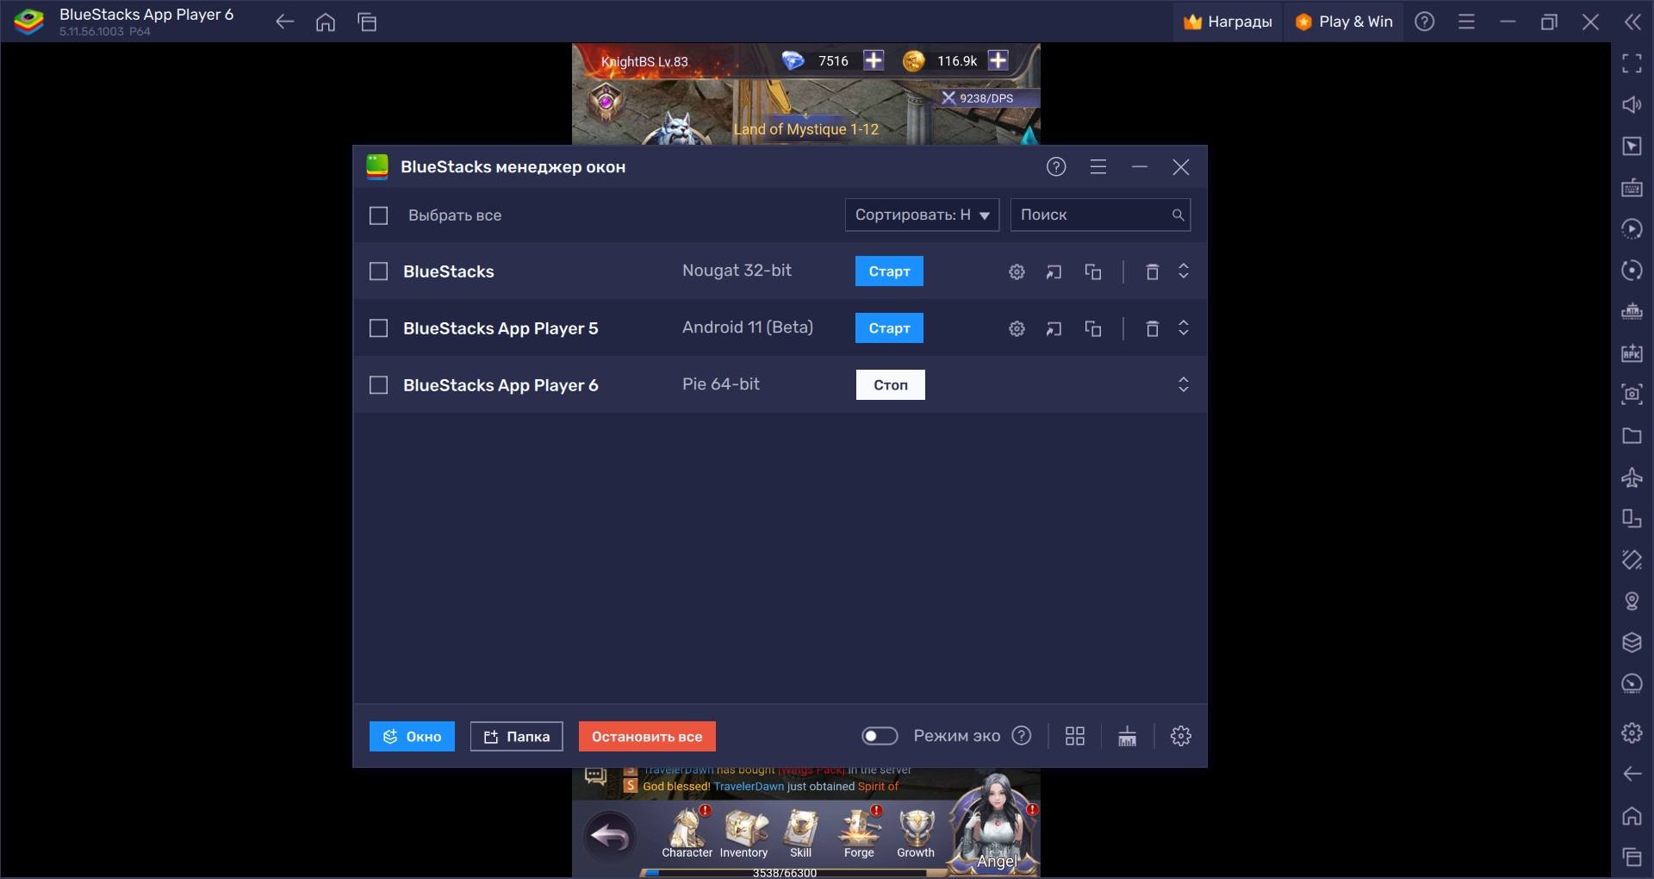Open help in the window manager title bar
Viewport: 1654px width, 879px height.
(1056, 167)
